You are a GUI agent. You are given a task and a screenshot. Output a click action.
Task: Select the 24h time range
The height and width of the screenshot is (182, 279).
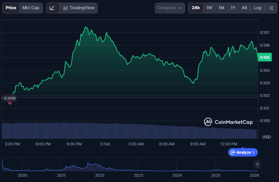pos(196,8)
